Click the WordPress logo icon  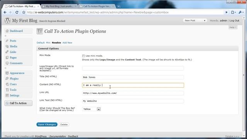(x=7, y=20)
